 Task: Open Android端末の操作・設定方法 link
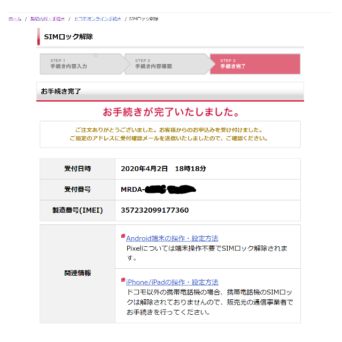pos(172,238)
